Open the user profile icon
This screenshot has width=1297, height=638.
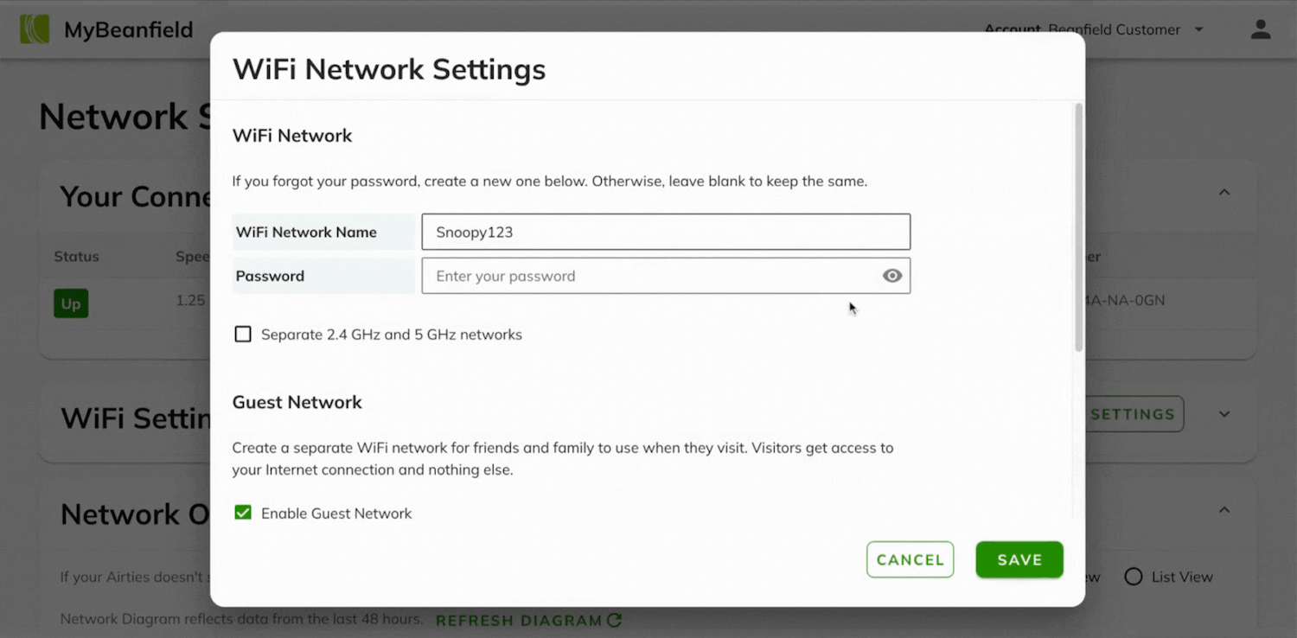[1261, 29]
